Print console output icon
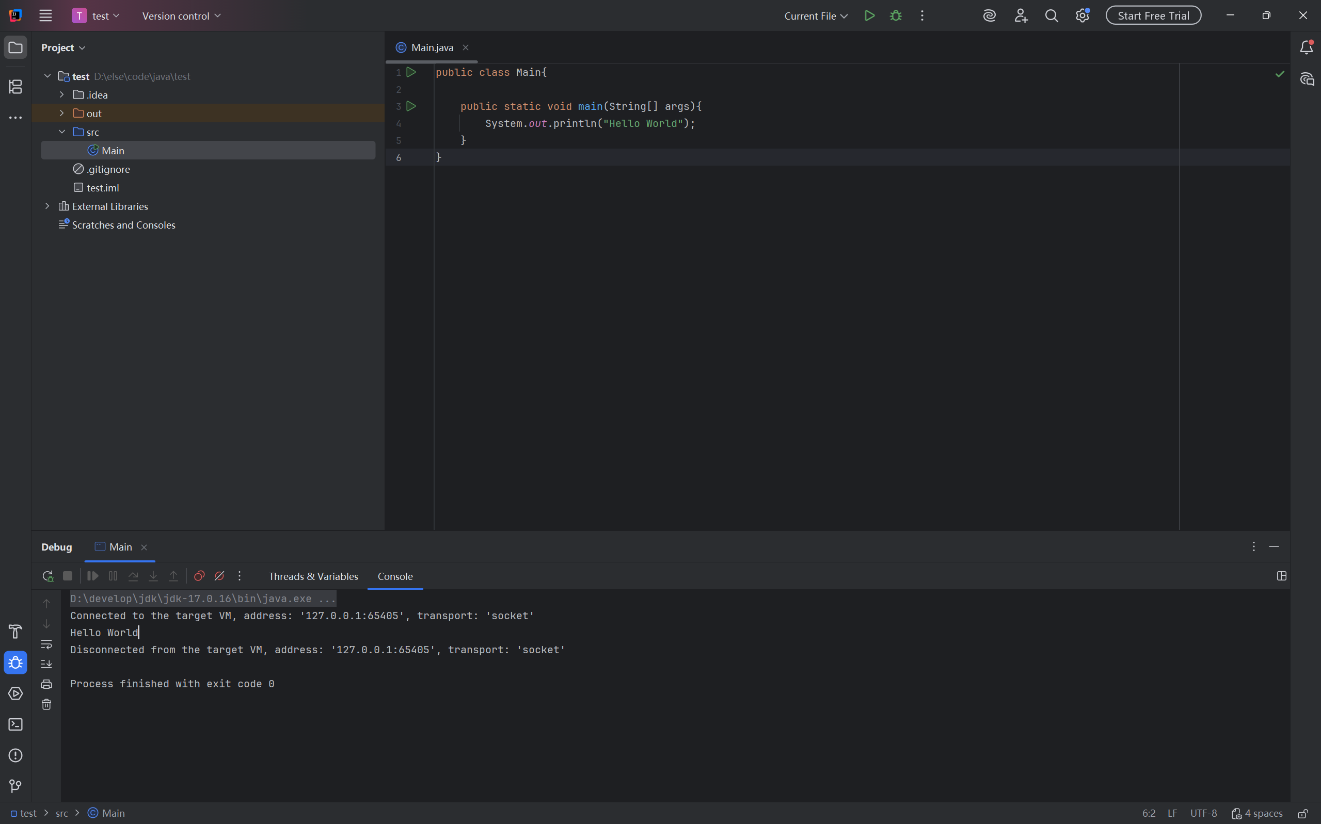Viewport: 1321px width, 824px height. click(x=46, y=684)
